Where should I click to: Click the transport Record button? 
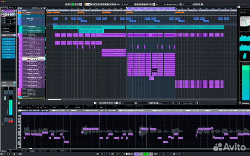coord(151,154)
